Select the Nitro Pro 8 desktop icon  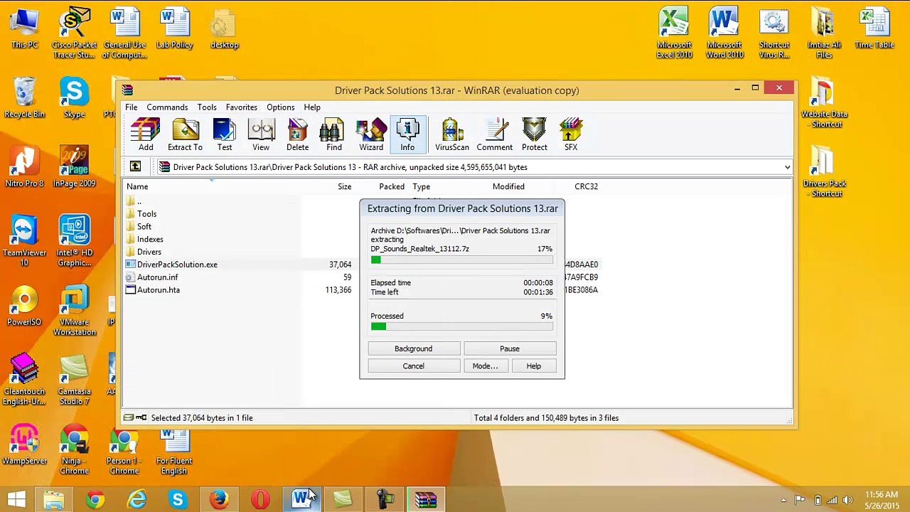pos(25,167)
